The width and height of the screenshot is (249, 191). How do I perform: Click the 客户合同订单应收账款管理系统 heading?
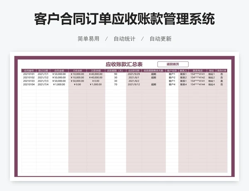124,19
